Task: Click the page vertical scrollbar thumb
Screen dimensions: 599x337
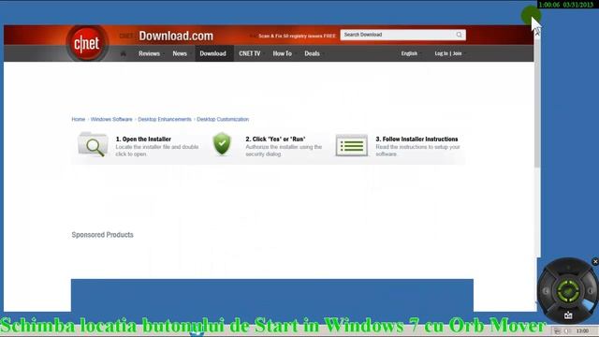Action: pyautogui.click(x=537, y=102)
